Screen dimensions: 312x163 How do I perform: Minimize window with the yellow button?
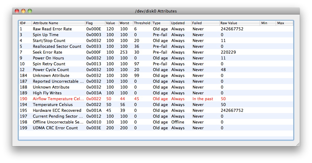point(23,11)
